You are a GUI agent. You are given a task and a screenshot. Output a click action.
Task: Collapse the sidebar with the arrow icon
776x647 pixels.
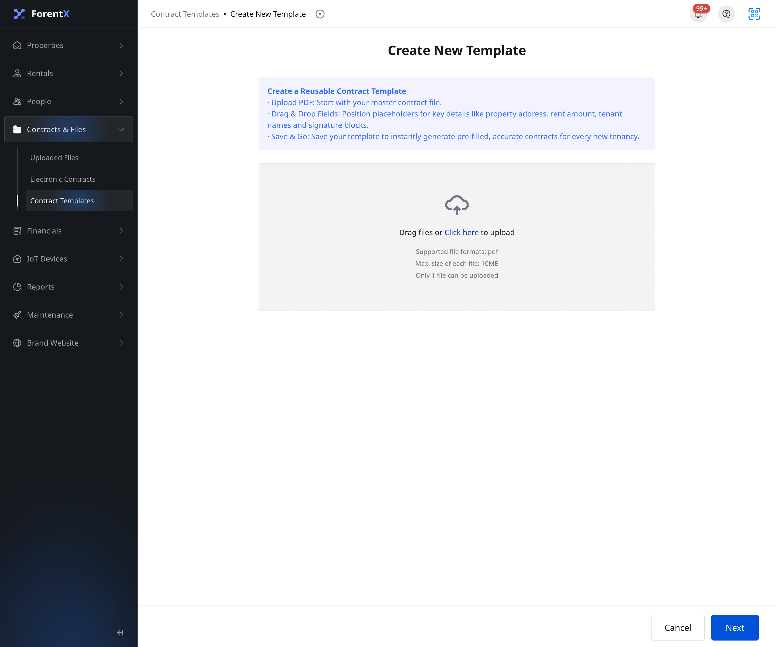tap(120, 633)
